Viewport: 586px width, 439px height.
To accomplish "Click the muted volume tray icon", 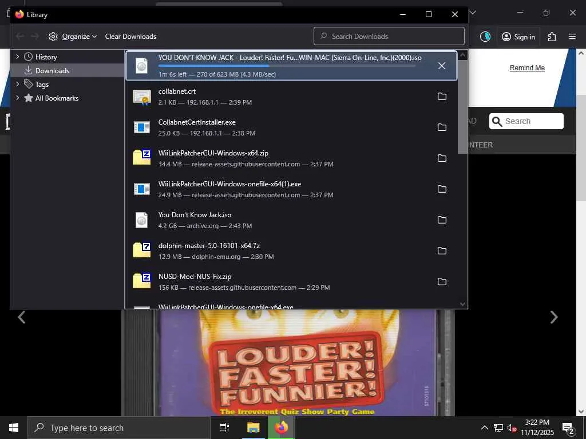I will pyautogui.click(x=512, y=428).
